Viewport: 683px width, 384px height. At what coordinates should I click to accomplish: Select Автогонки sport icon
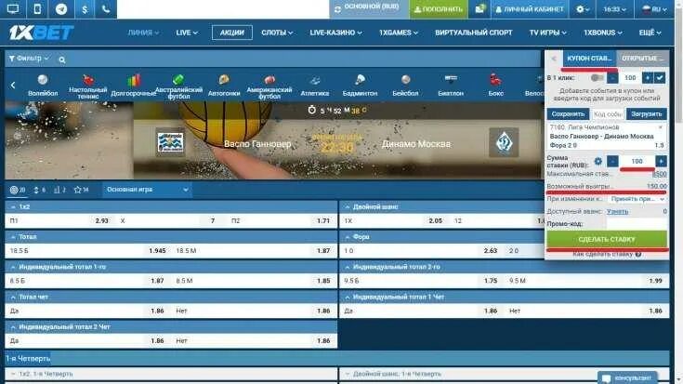[224, 85]
